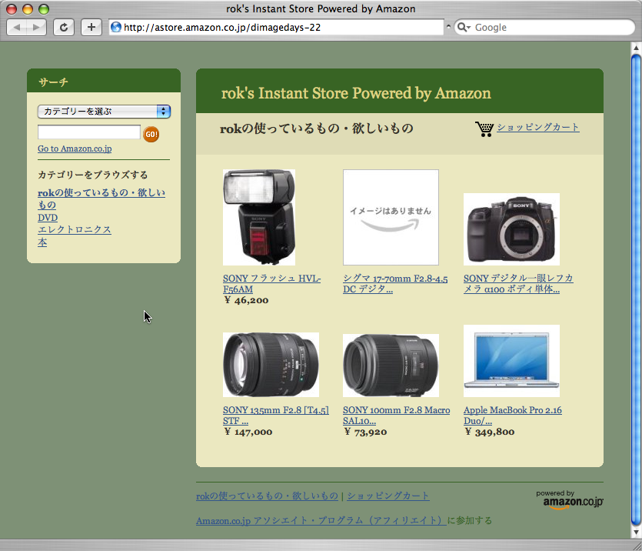Focus the URL address field
Image resolution: width=642 pixels, height=551 pixels.
276,28
